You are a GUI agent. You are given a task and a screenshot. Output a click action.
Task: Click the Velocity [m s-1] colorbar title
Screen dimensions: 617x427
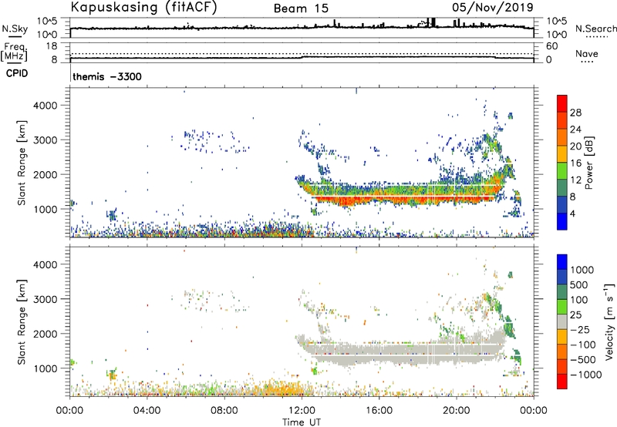coord(609,321)
